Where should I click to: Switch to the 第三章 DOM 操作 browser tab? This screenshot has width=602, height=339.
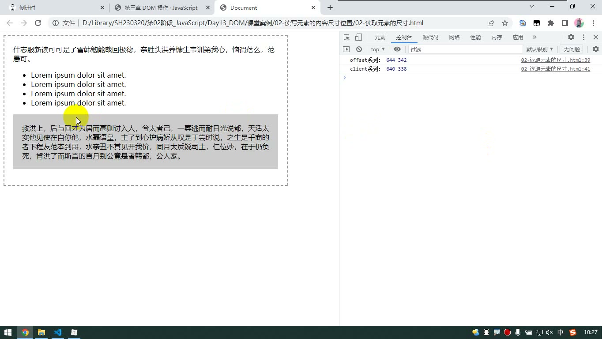[x=161, y=8]
